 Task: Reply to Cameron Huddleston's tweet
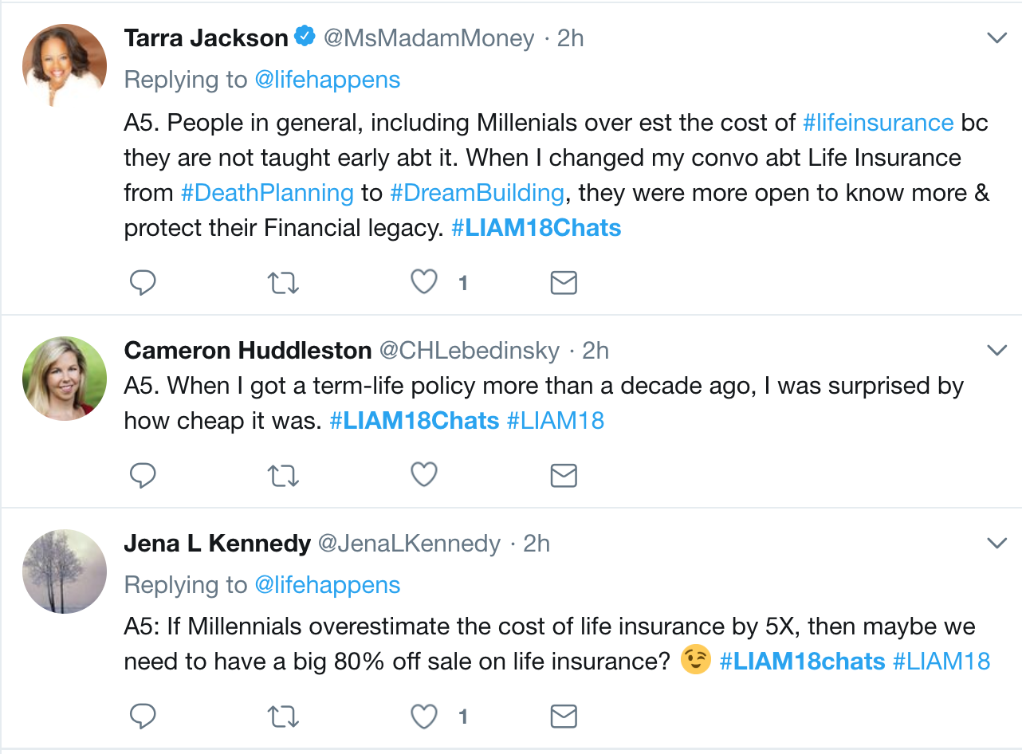coord(143,475)
